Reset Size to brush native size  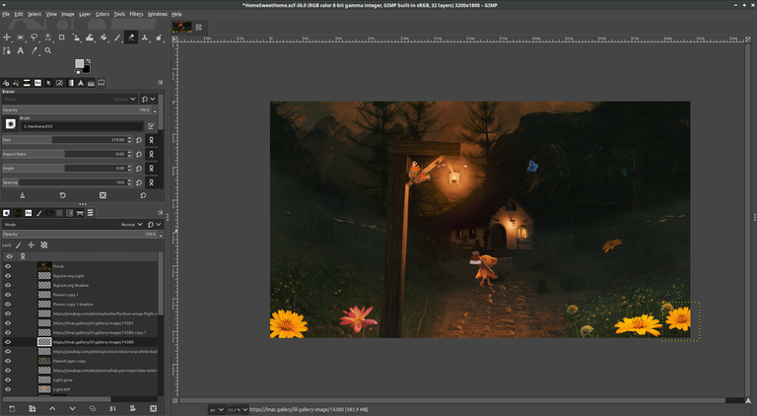(x=139, y=140)
